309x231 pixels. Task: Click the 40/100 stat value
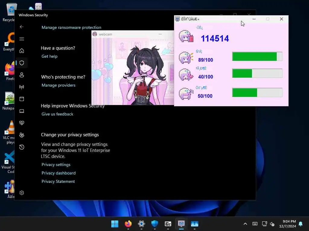[205, 77]
